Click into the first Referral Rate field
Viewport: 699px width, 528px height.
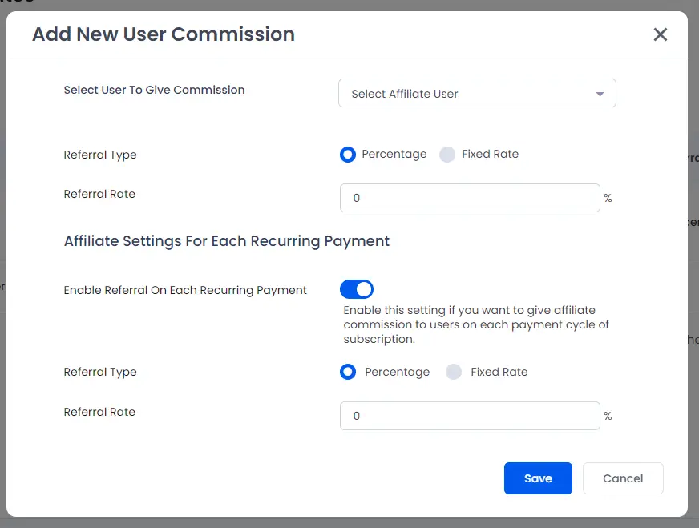pyautogui.click(x=470, y=198)
